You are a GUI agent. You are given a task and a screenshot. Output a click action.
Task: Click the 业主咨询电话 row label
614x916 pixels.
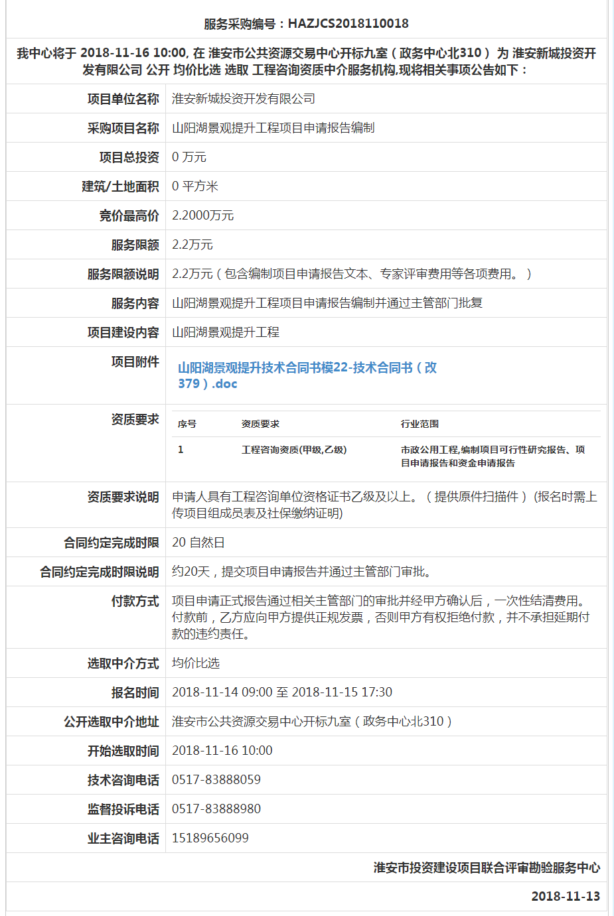123,838
